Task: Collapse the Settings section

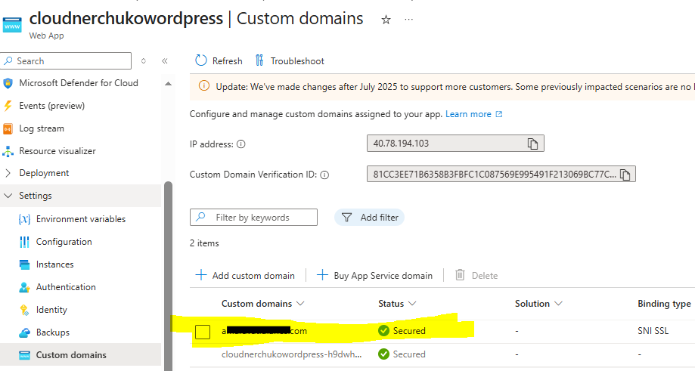Action: tap(35, 196)
